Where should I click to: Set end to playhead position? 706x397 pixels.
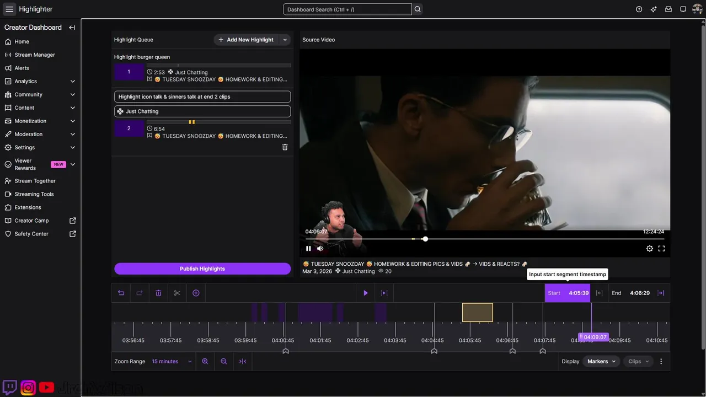click(661, 293)
